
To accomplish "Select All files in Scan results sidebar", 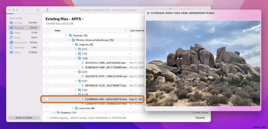I will (x=24, y=23).
